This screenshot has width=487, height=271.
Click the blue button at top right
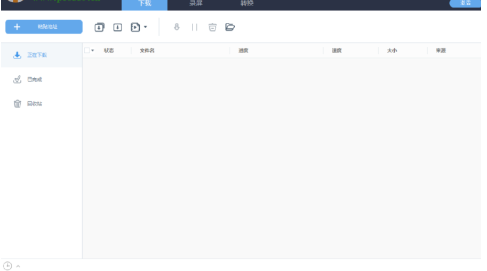pyautogui.click(x=465, y=3)
